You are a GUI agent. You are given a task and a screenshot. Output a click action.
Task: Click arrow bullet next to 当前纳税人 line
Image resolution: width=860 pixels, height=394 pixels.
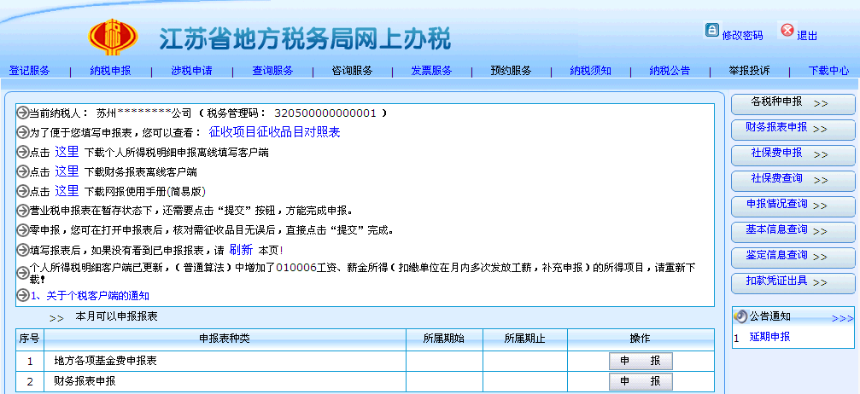pos(22,113)
